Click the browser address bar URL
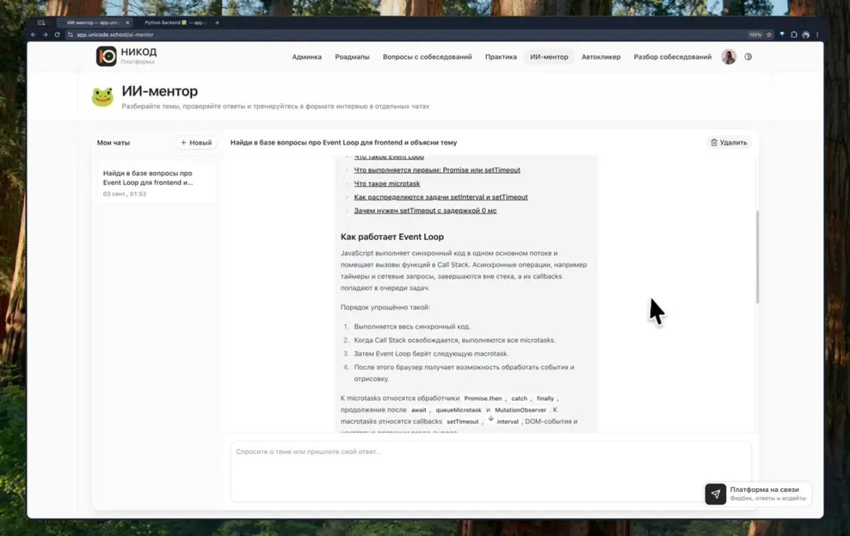 click(115, 35)
